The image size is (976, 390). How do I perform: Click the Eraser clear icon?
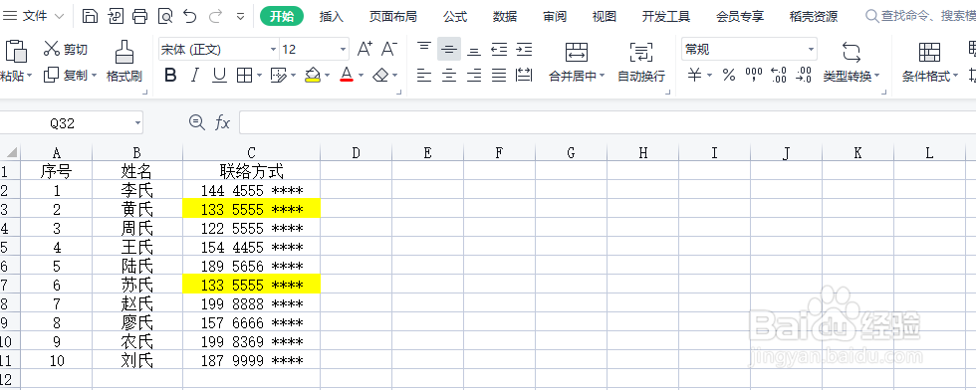click(380, 76)
